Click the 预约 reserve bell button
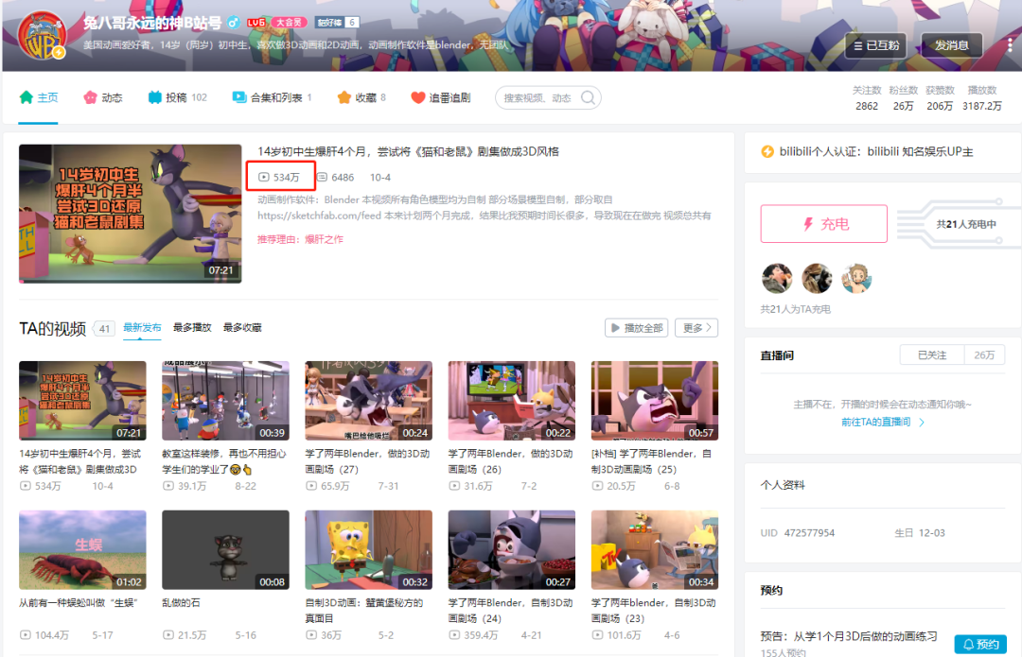 point(981,645)
